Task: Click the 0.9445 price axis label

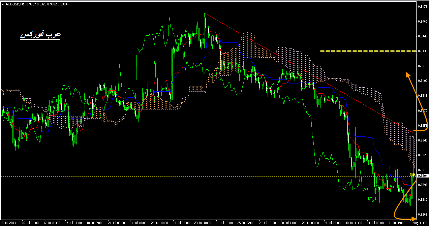Action: click(423, 36)
